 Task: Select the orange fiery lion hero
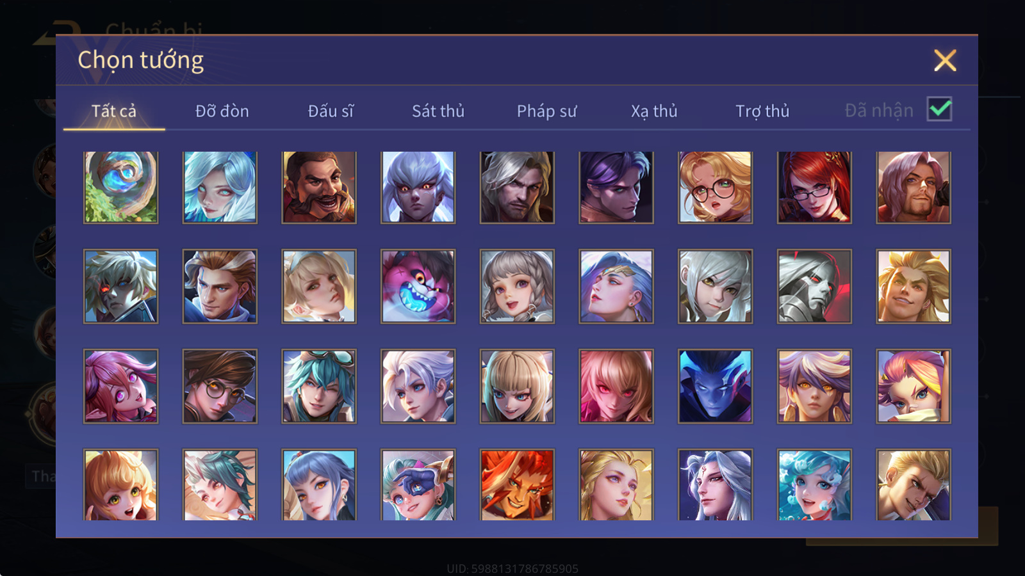[517, 484]
